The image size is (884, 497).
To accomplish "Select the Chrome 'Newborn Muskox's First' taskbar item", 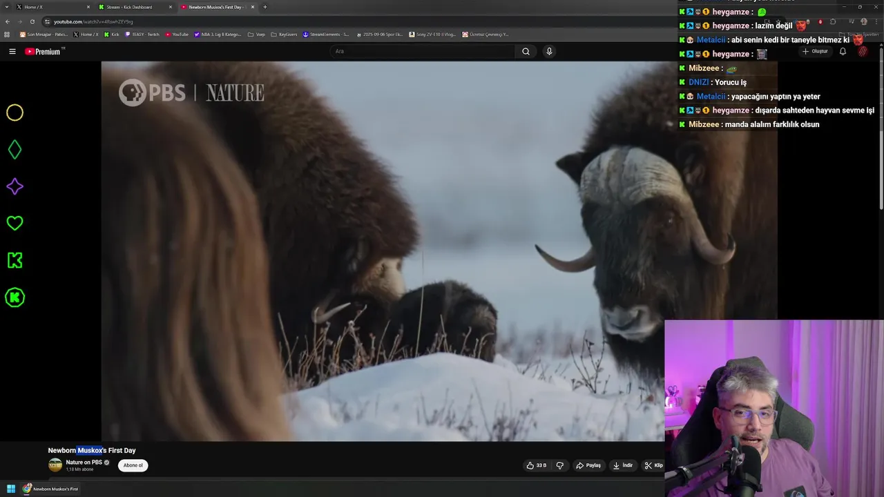I will (50, 489).
